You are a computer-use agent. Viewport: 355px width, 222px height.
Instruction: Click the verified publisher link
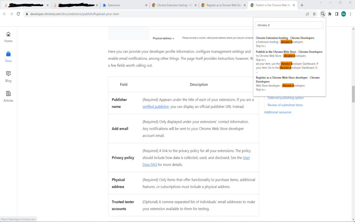(156, 107)
